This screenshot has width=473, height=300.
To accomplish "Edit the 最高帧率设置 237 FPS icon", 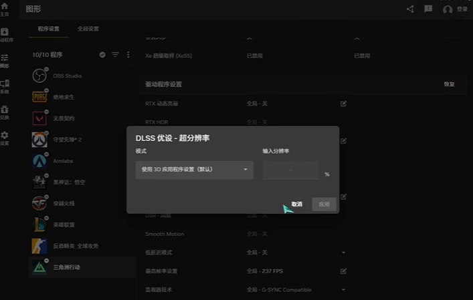I will (343, 271).
